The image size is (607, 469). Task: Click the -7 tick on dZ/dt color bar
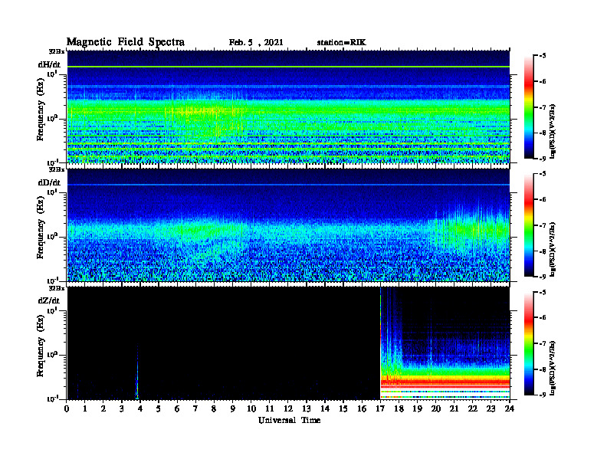click(543, 343)
